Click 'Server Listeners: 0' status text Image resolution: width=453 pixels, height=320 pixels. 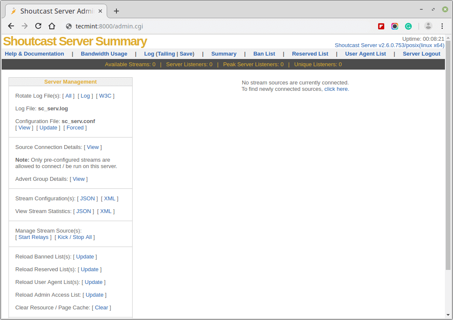[x=189, y=65]
